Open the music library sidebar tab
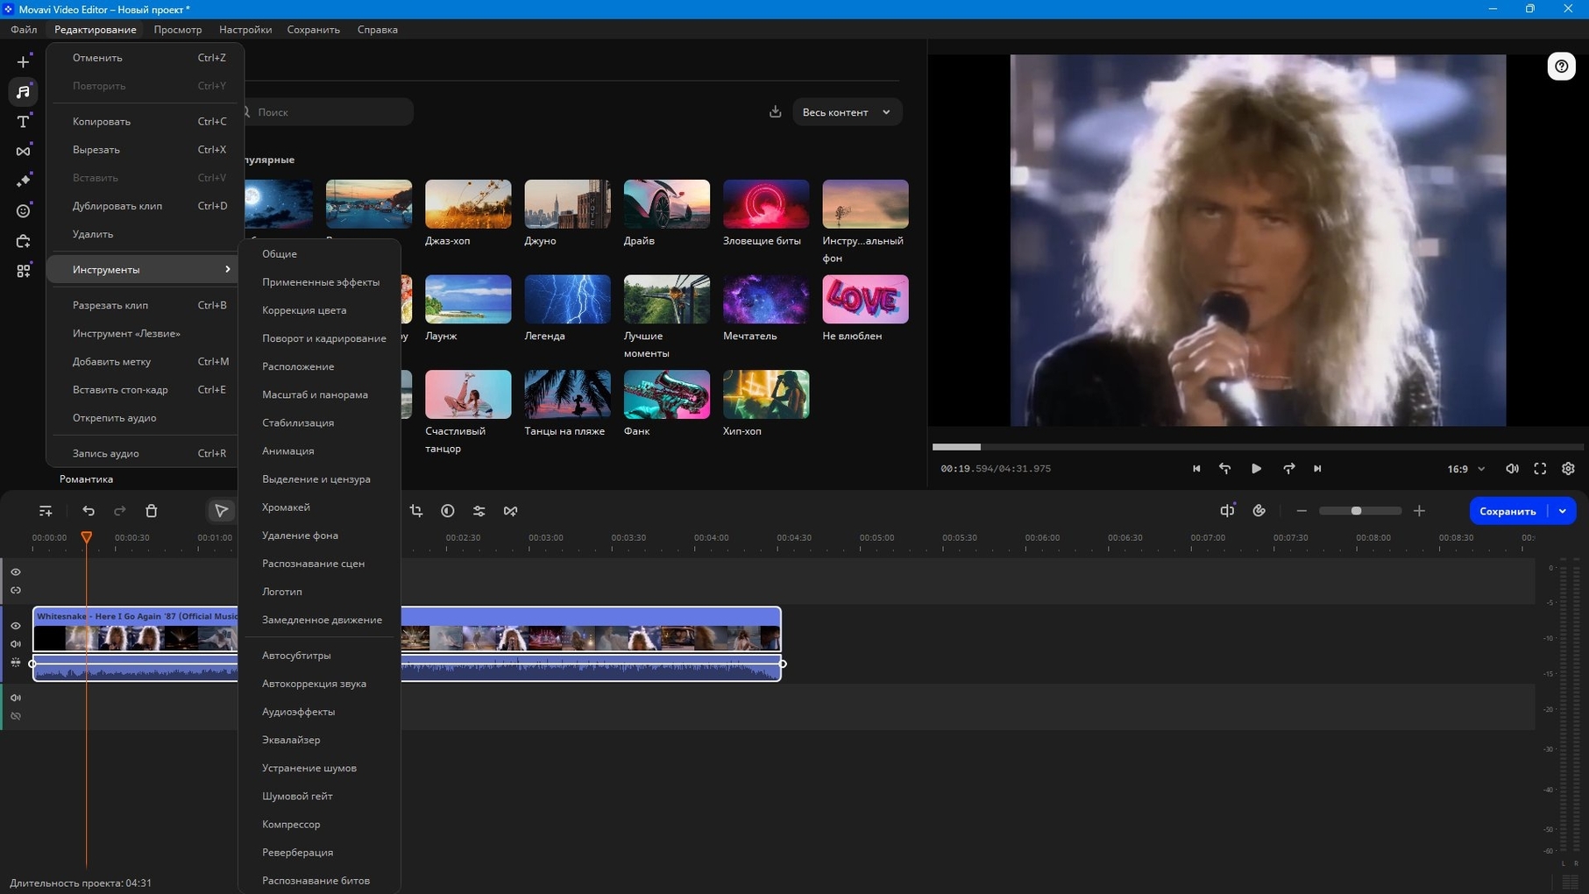Image resolution: width=1589 pixels, height=894 pixels. click(24, 92)
